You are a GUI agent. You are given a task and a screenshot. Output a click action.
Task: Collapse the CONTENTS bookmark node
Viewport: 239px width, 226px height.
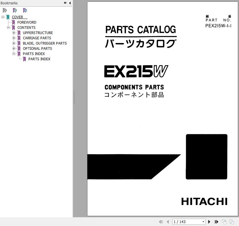click(8, 28)
